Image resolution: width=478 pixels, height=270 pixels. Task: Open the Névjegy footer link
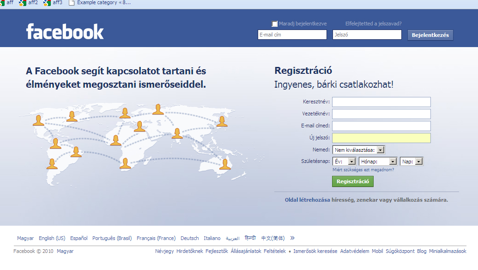[x=164, y=251]
